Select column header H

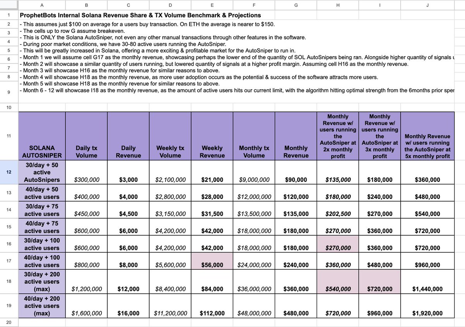pos(338,5)
